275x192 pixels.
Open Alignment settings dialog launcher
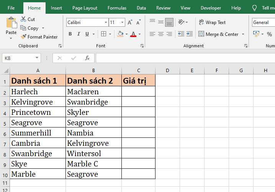point(246,46)
